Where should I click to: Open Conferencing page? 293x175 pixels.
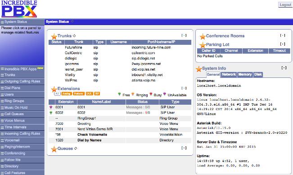tap(22, 153)
